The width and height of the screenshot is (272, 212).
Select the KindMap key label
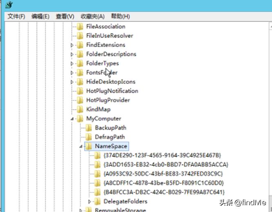click(x=98, y=109)
